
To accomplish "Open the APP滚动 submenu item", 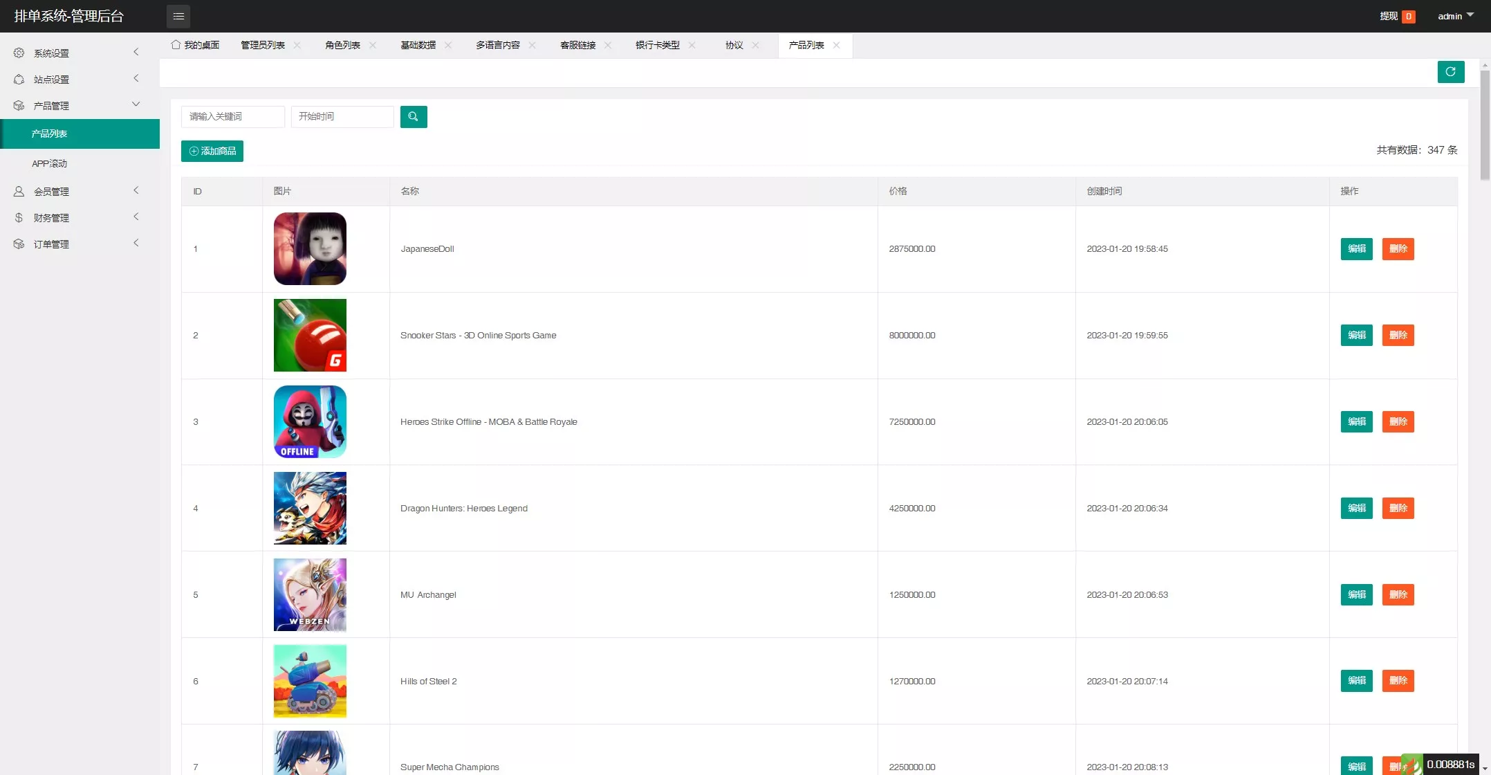I will (x=49, y=163).
